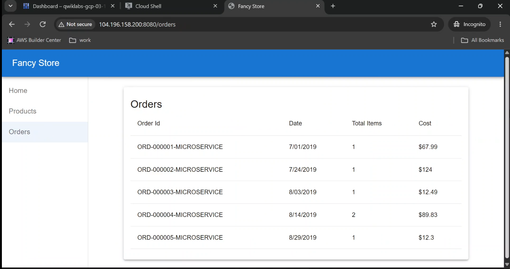Go back to the previous page
This screenshot has width=510, height=269.
tap(12, 24)
